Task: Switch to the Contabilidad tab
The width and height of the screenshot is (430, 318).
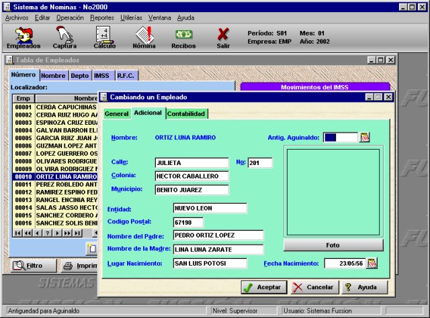Action: coord(186,114)
